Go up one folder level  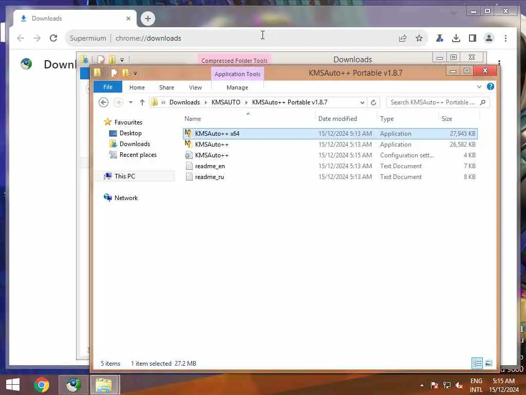[x=142, y=102]
